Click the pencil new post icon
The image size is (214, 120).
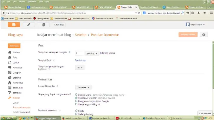(29, 25)
